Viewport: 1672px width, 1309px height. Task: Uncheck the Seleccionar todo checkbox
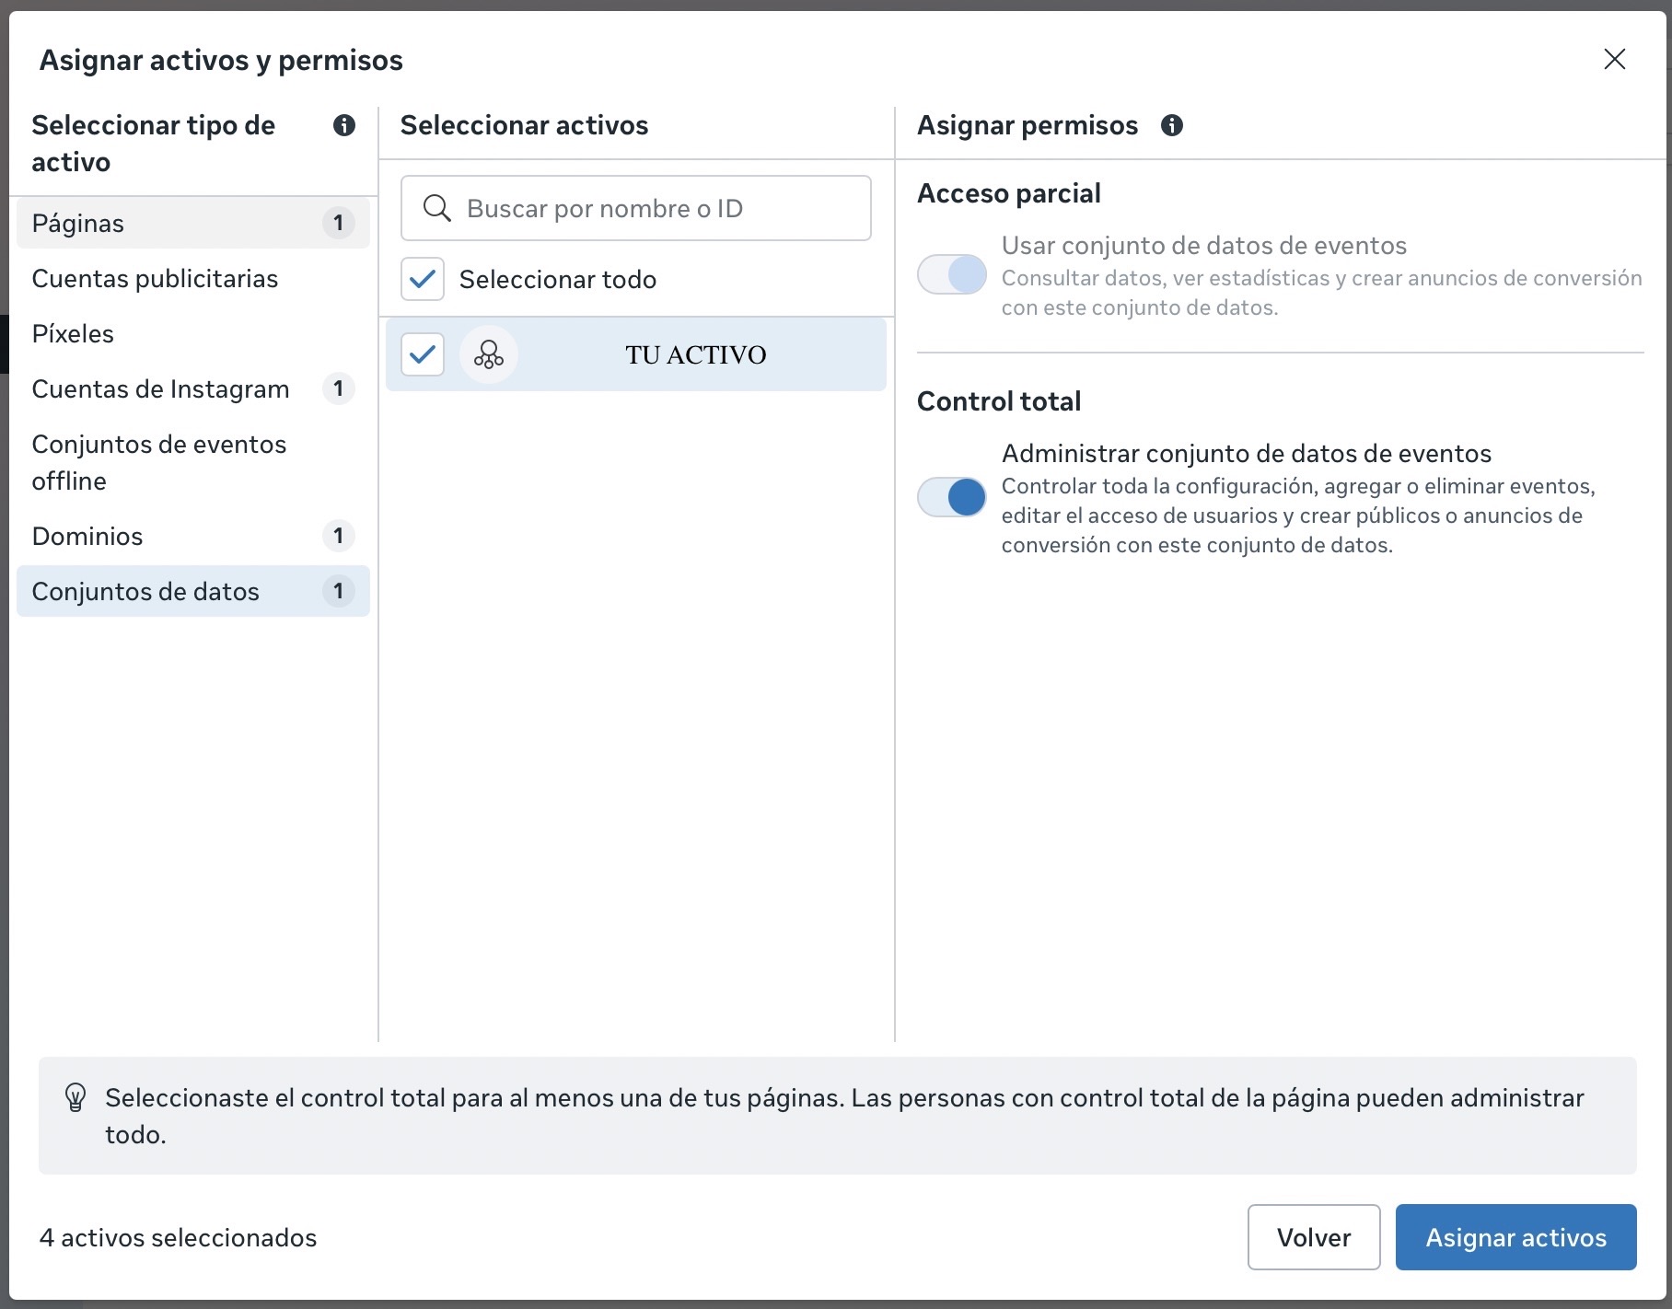tap(423, 279)
